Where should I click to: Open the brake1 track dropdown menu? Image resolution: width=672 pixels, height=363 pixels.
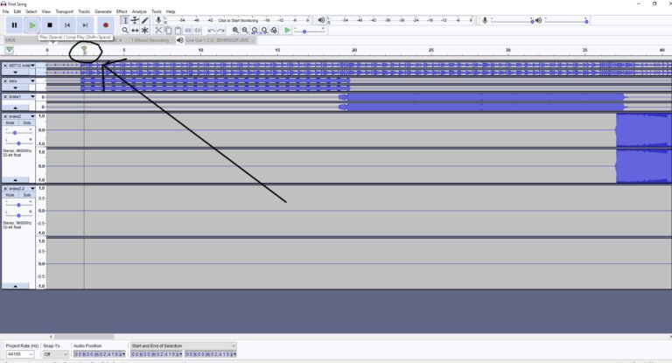coord(32,97)
